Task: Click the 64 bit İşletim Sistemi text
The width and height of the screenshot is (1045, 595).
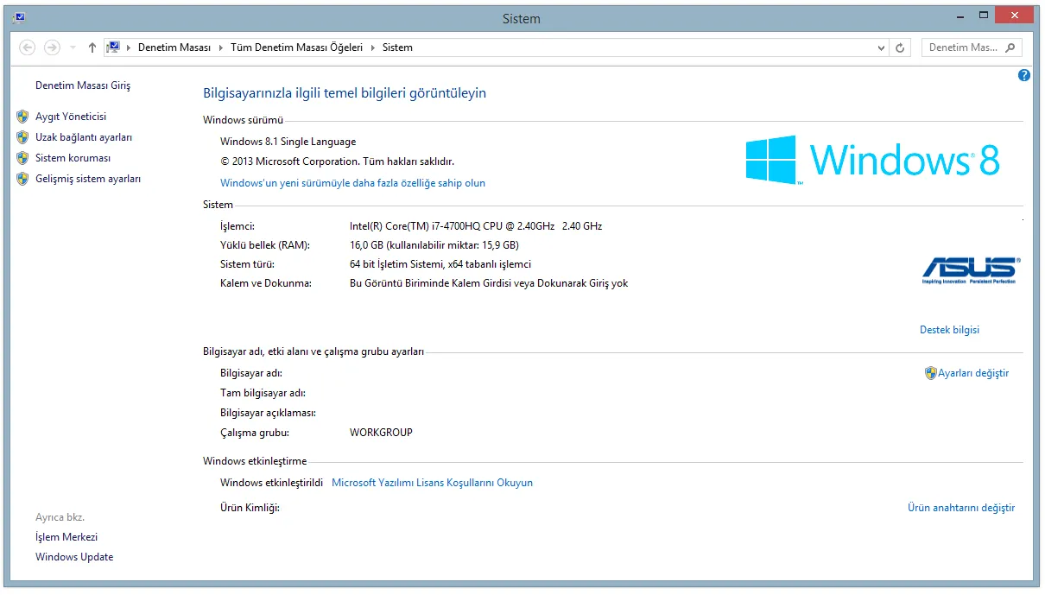Action: [440, 264]
